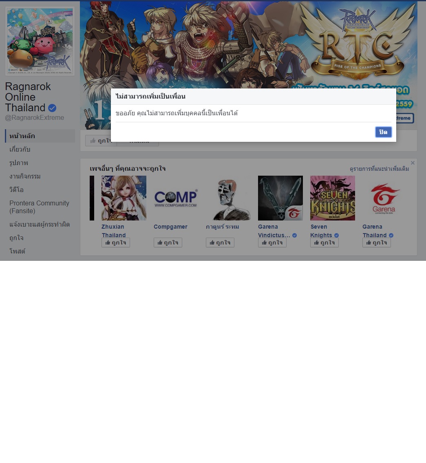Dismiss the suggested pages panel with the X
Image resolution: width=426 pixels, height=463 pixels.
(x=413, y=163)
